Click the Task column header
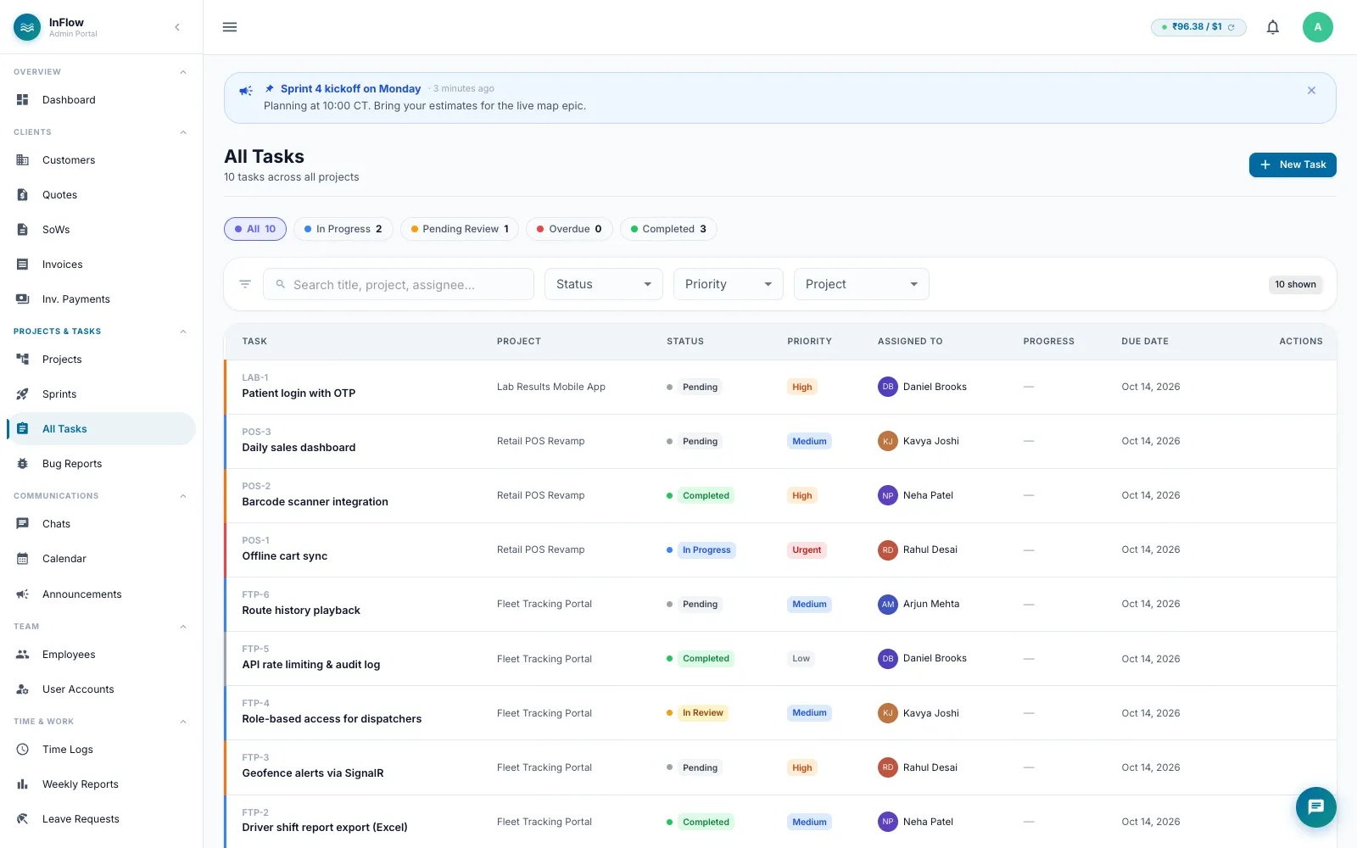Image resolution: width=1357 pixels, height=848 pixels. pos(254,341)
